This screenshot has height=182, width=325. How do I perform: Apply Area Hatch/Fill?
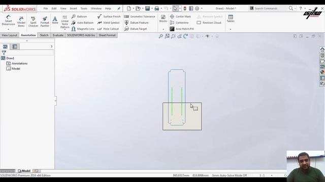182,29
